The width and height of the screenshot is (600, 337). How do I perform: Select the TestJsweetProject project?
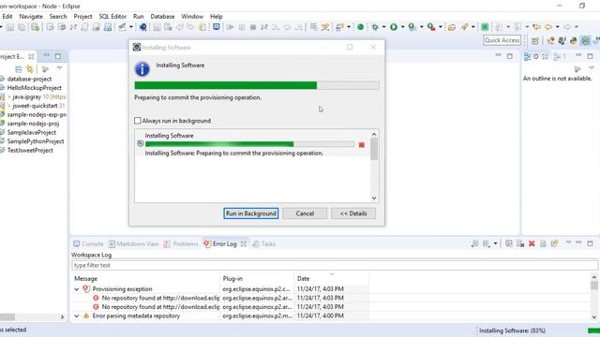30,150
